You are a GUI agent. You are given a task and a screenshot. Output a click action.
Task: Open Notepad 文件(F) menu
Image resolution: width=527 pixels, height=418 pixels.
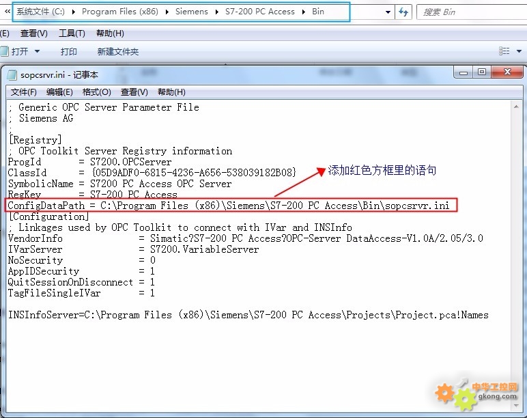(x=23, y=92)
